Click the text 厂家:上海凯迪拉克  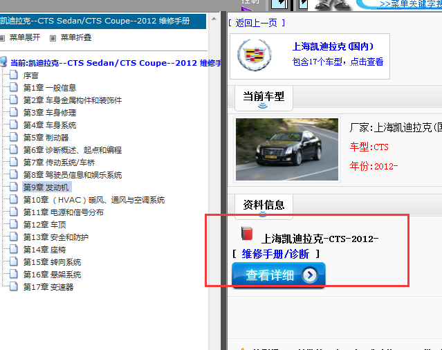(x=396, y=128)
